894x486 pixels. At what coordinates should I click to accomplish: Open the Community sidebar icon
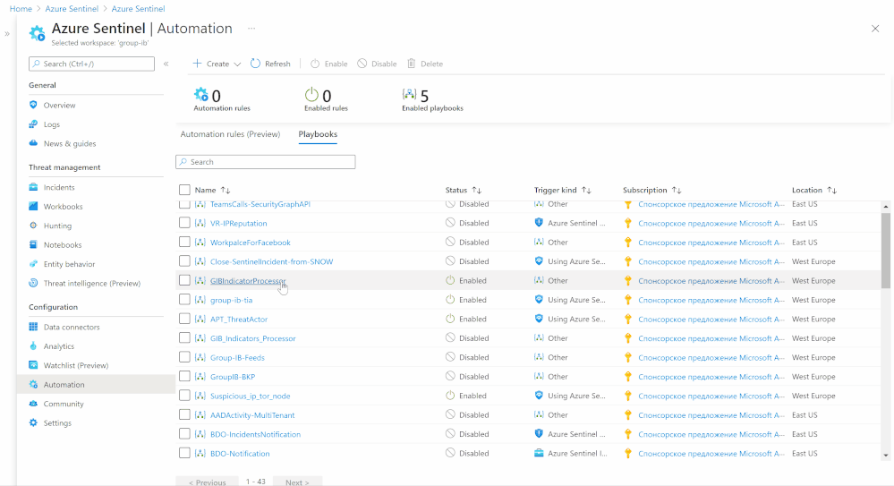[34, 404]
